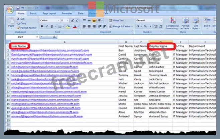Switch to the Data tab

81,13
